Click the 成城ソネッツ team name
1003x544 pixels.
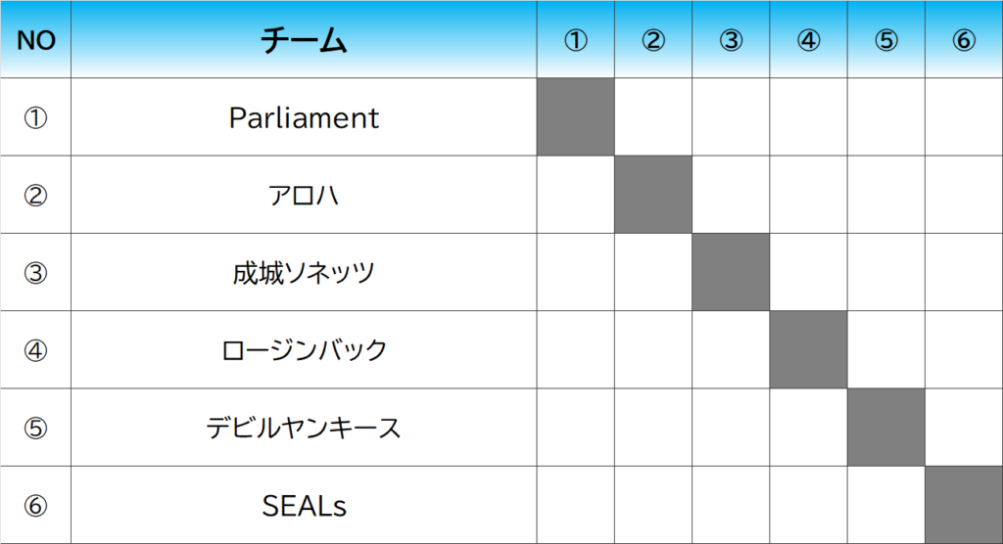pyautogui.click(x=304, y=272)
